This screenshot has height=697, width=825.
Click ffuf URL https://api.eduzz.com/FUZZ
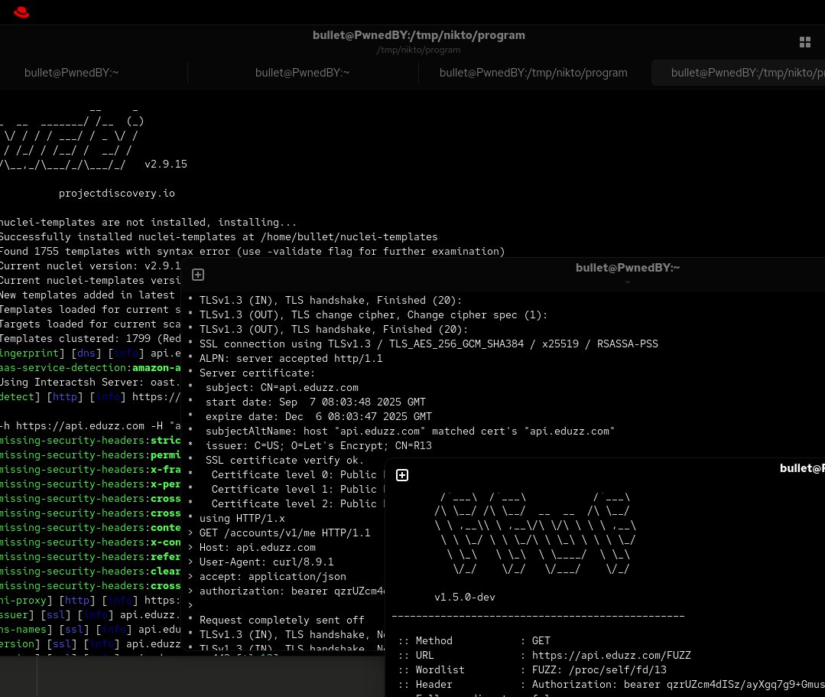[612, 656]
